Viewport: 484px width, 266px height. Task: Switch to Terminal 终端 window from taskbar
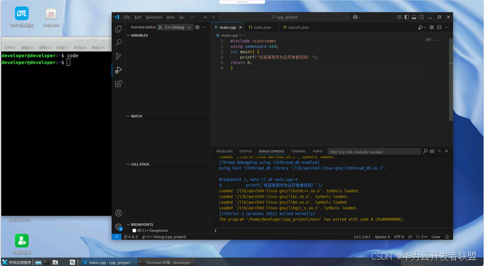point(167,262)
